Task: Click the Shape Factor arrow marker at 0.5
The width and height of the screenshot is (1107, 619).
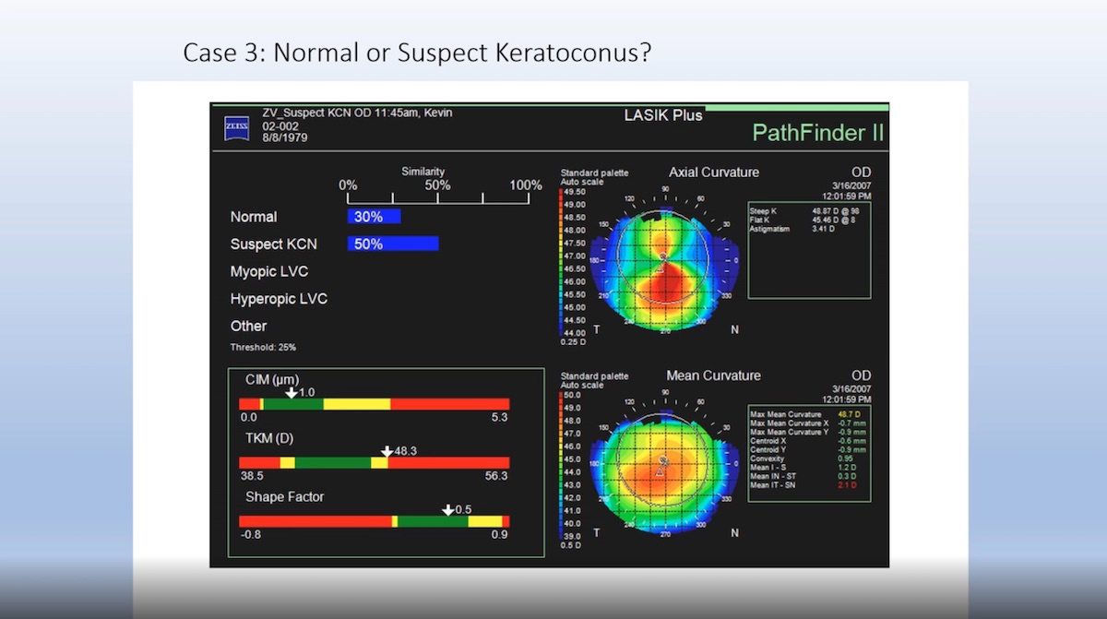Action: point(447,510)
